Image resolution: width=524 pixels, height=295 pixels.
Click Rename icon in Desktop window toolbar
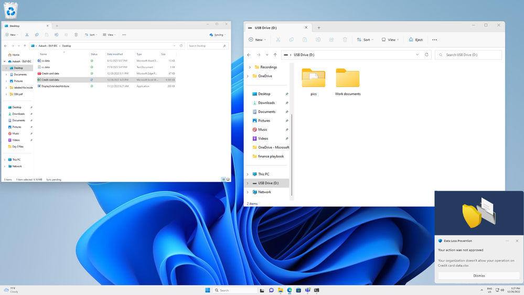click(x=57, y=35)
